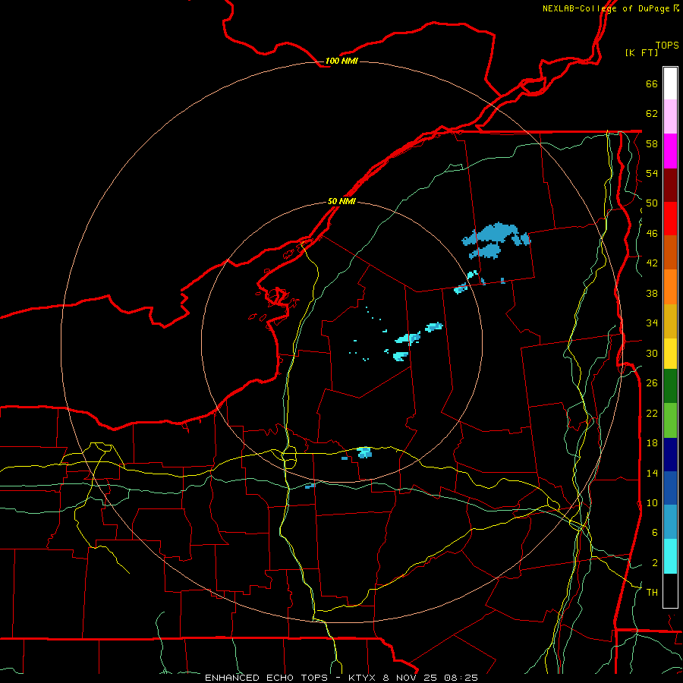Click the '08:25' timestamp text
This screenshot has width=683, height=683.
tap(461, 678)
